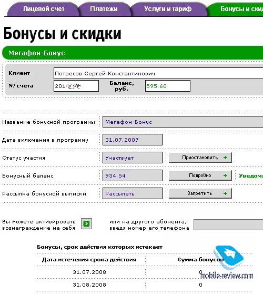This screenshot has width=263, height=294.
Task: Click green arrow to activate reward on yourself
Action: tap(86, 224)
